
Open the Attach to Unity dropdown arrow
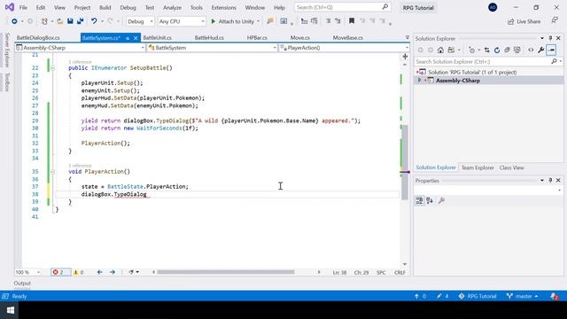[x=258, y=21]
